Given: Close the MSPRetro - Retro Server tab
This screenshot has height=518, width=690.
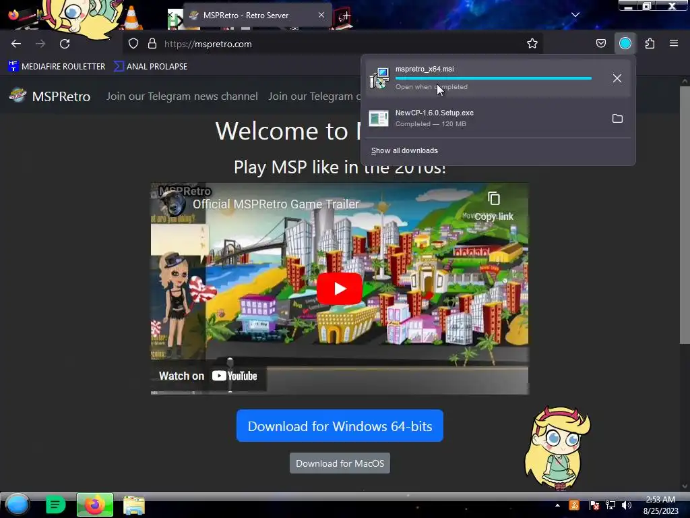Looking at the screenshot, I should [321, 15].
